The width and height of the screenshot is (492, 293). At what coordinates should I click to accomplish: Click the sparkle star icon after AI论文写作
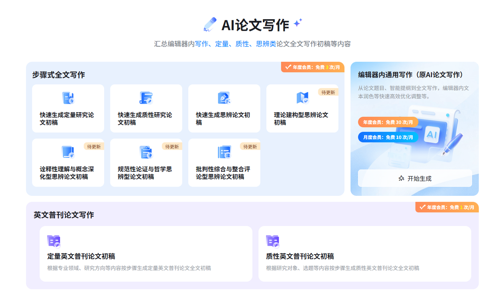(298, 23)
